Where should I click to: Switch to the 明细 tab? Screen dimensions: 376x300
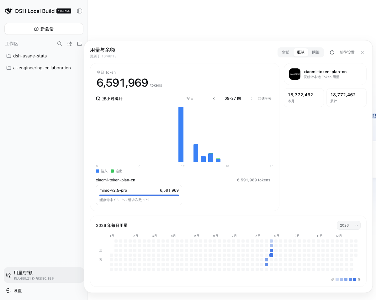(x=315, y=52)
